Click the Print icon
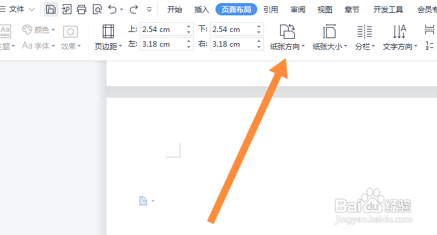 click(x=82, y=9)
